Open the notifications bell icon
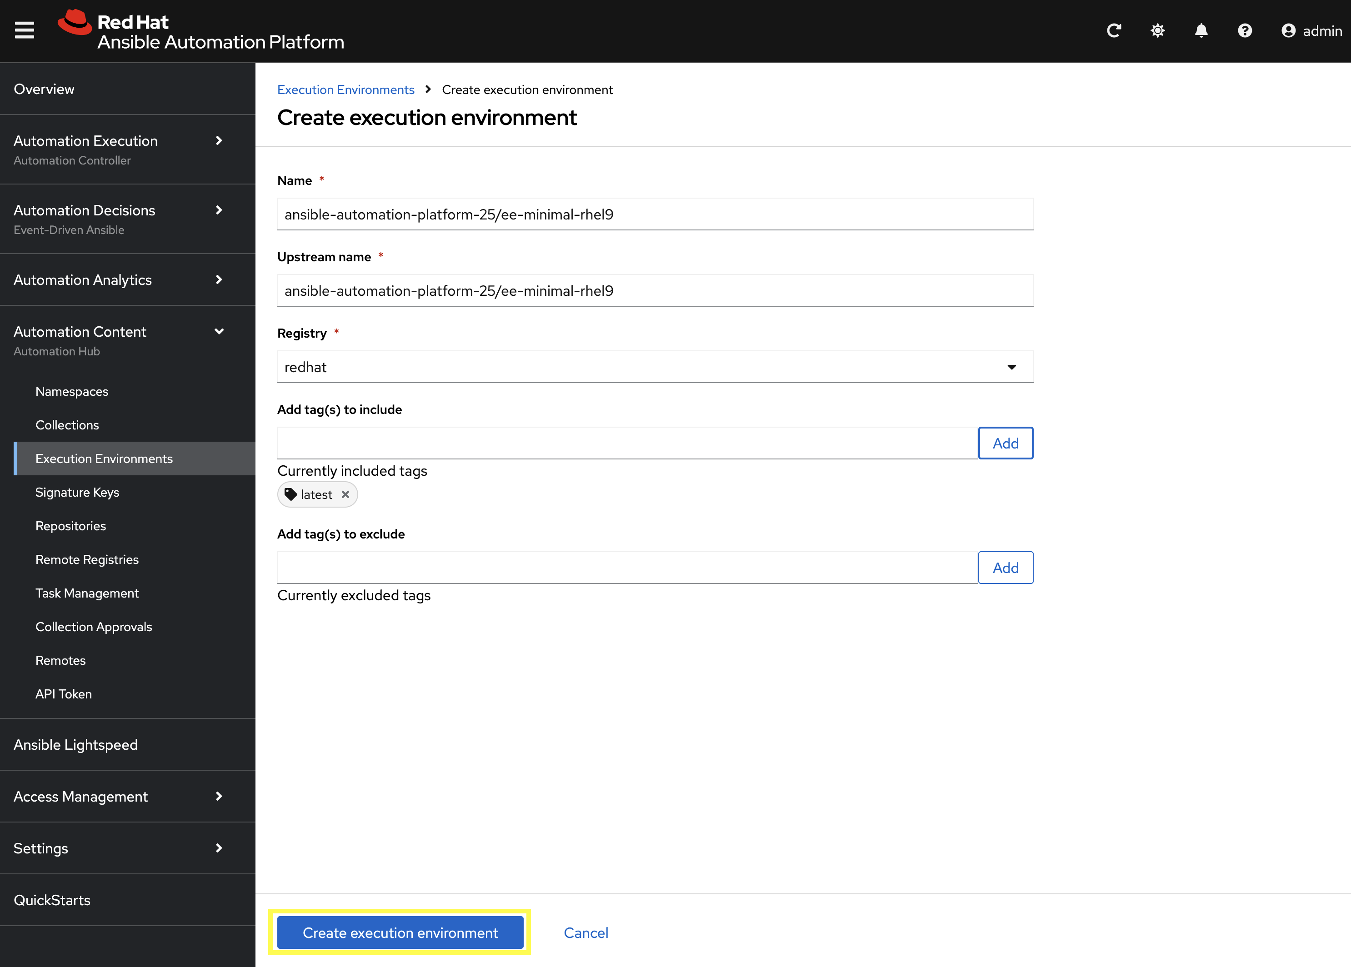 (x=1201, y=30)
